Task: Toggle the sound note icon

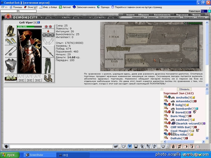Action: pos(154,146)
